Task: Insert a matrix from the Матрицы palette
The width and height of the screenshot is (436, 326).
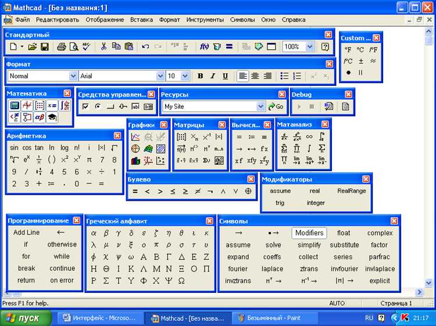Action: (x=181, y=137)
